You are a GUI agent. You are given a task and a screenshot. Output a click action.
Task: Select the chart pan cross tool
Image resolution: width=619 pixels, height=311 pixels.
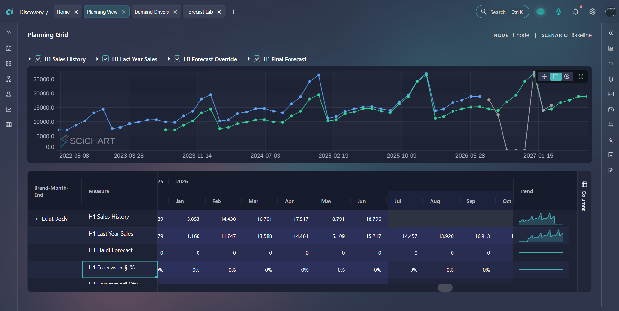point(544,77)
